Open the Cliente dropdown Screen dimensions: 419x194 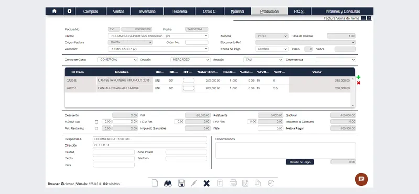[x=158, y=36]
